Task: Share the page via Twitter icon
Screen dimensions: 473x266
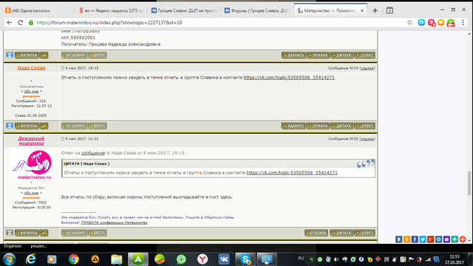Action: (423, 239)
